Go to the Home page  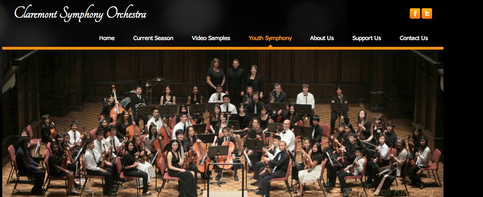(x=107, y=38)
